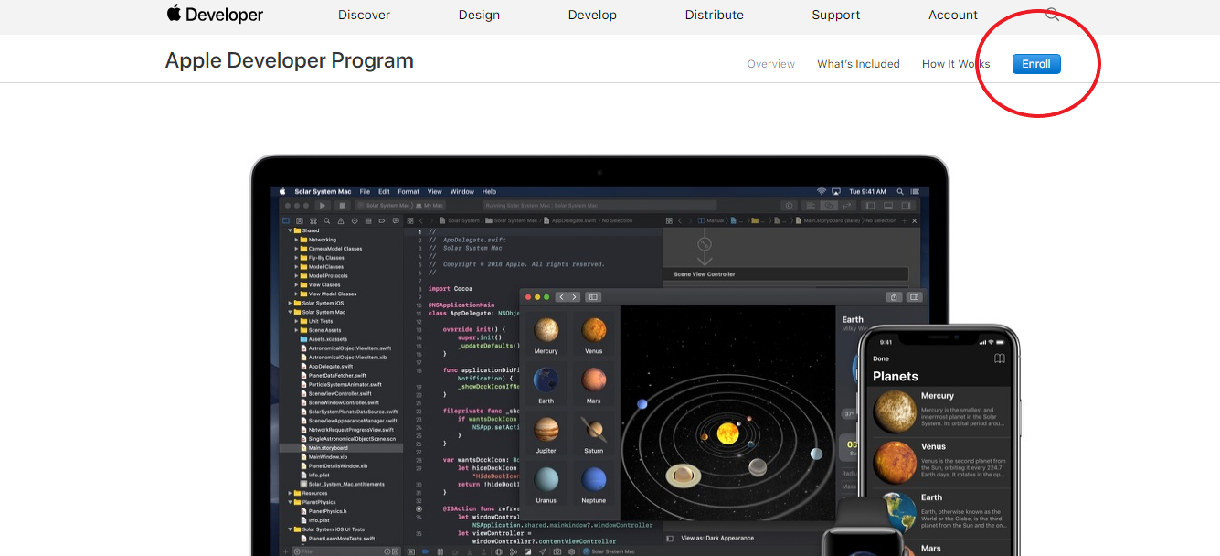This screenshot has height=556, width=1220.
Task: Open Edit menu in the MacBook menu bar
Action: (384, 192)
